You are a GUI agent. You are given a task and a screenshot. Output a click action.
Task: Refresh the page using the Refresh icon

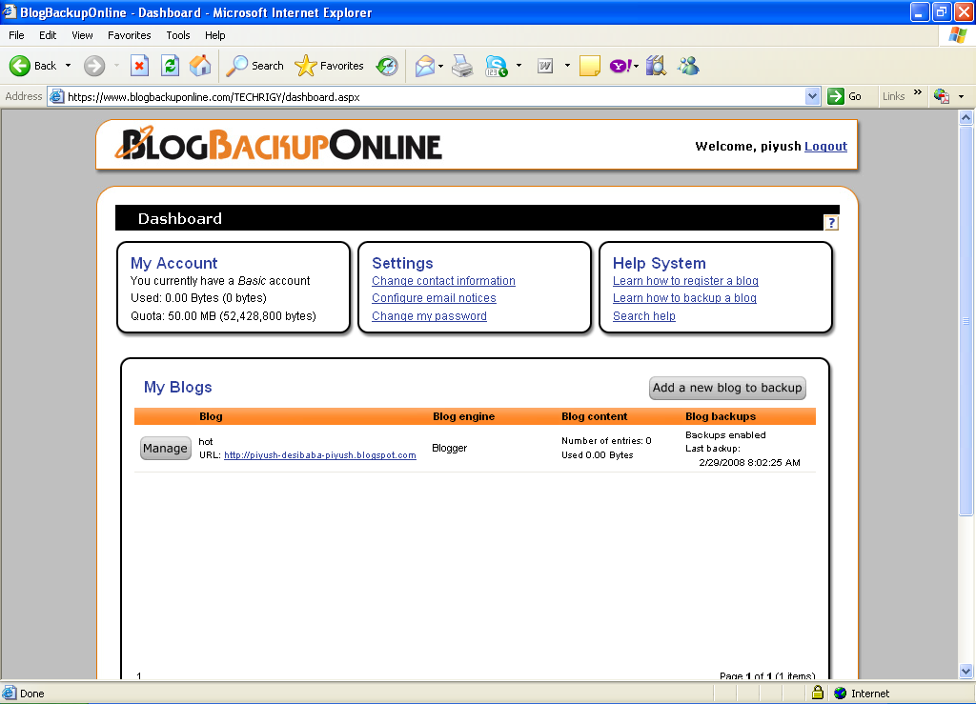(x=170, y=66)
